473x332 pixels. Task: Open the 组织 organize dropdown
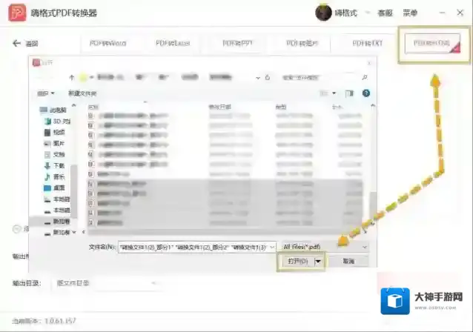click(x=45, y=93)
